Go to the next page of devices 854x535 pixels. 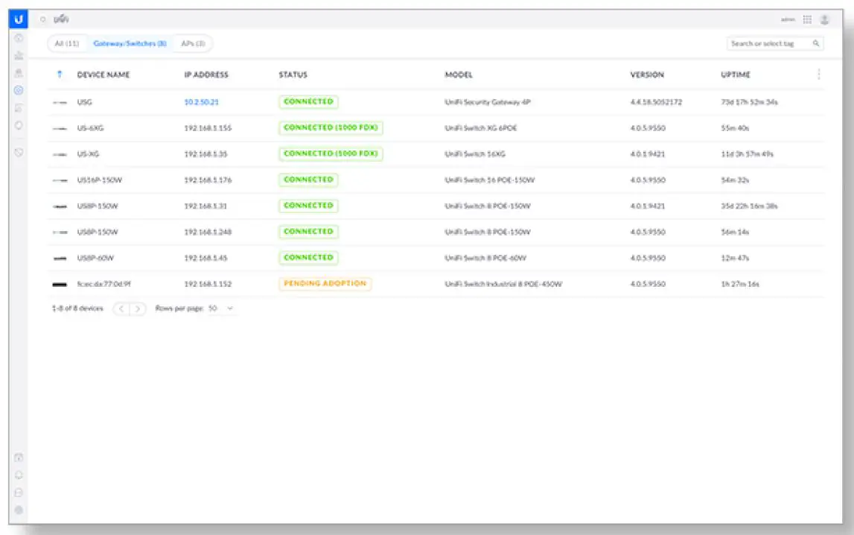click(137, 309)
